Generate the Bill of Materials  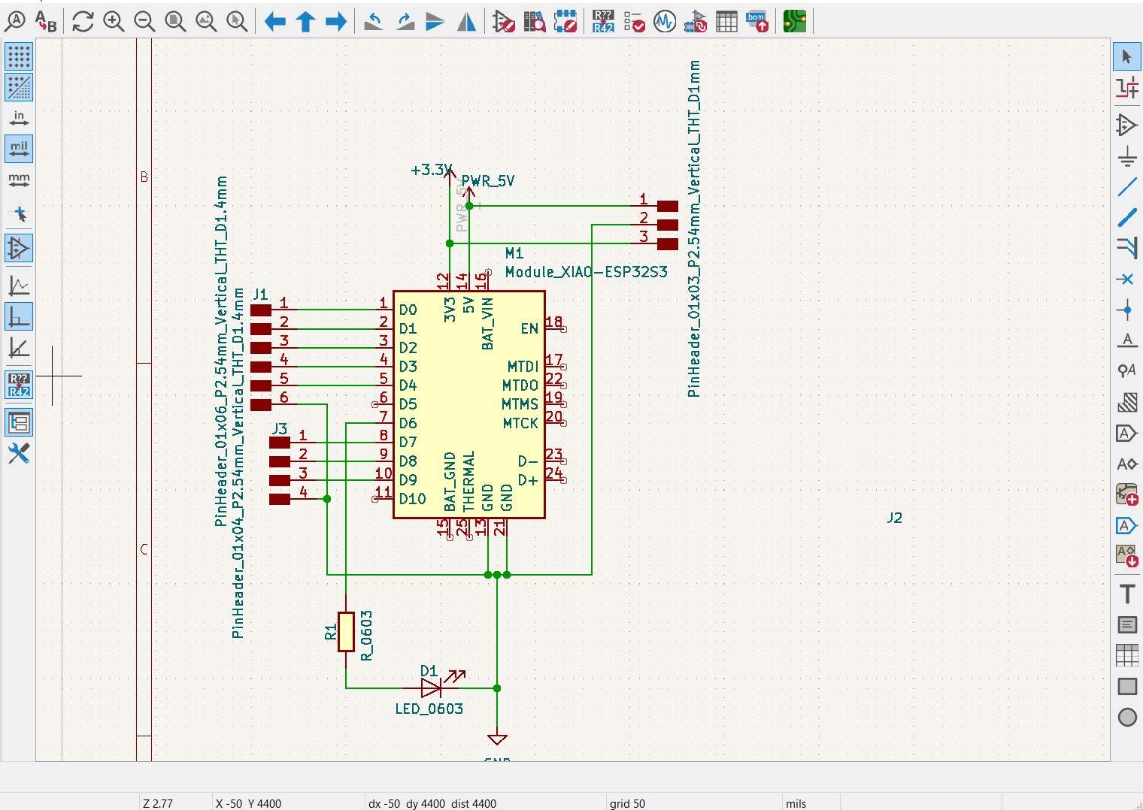[756, 22]
